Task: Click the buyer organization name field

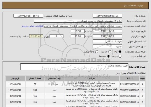Action: coord(78,21)
